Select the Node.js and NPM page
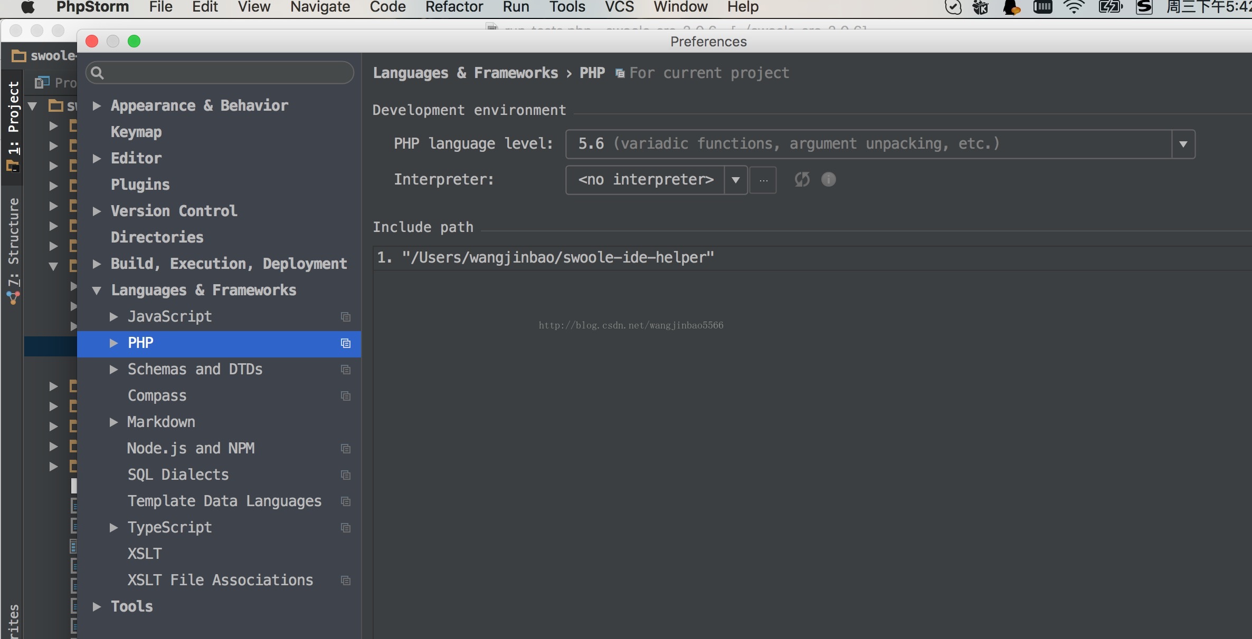The width and height of the screenshot is (1252, 639). [191, 449]
